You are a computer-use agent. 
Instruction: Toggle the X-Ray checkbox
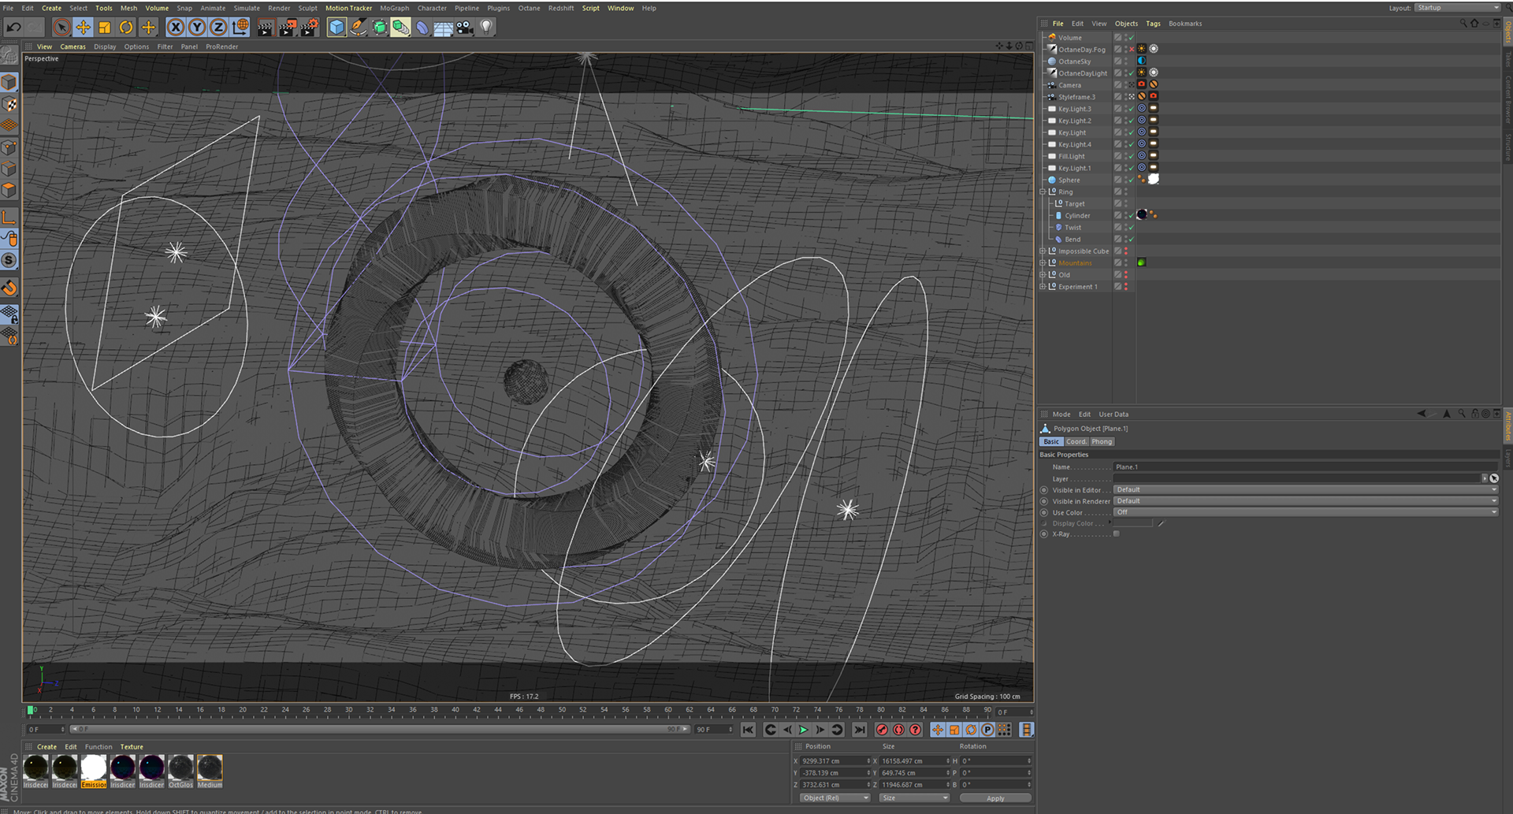tap(1116, 534)
